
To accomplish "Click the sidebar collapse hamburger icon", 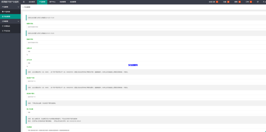I will point(24,2).
